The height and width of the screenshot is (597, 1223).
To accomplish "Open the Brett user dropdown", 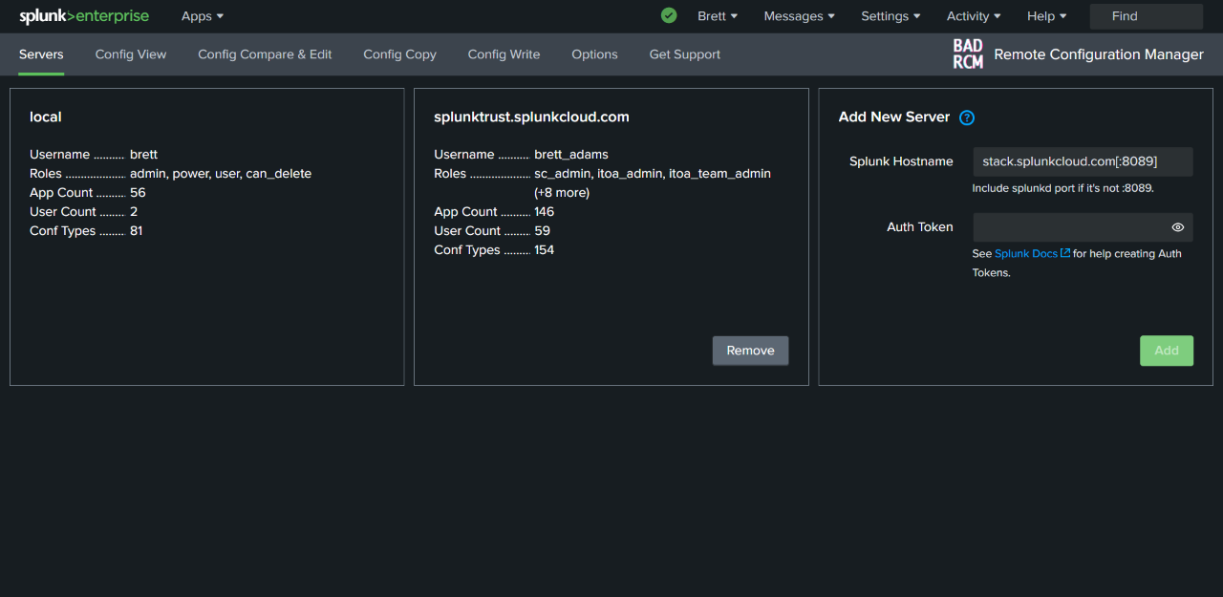I will [x=718, y=16].
